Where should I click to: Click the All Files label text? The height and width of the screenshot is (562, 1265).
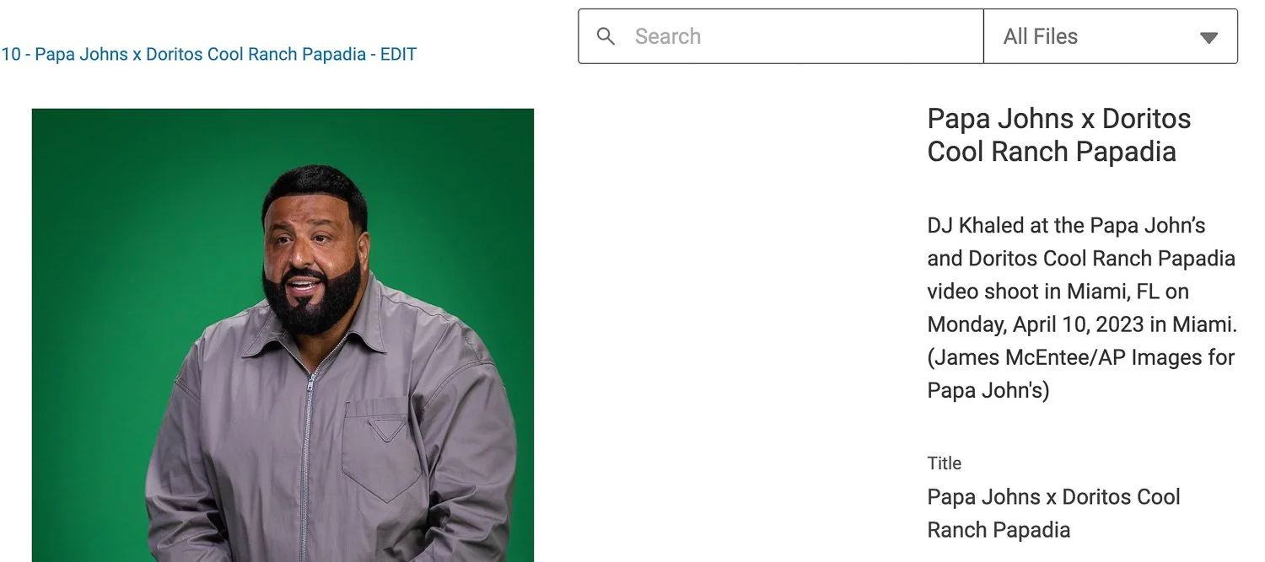(x=1041, y=36)
